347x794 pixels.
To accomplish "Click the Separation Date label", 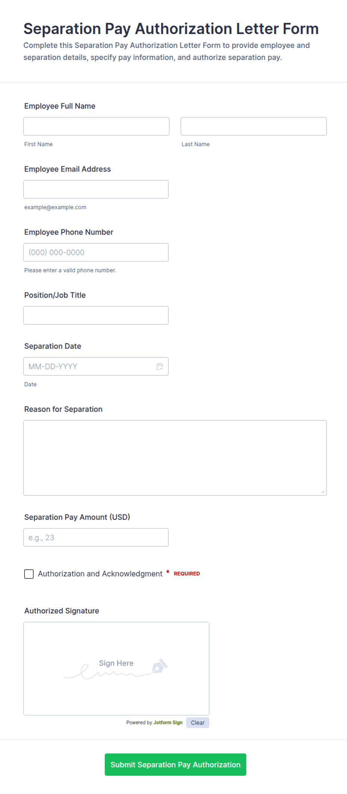I will 53,346.
